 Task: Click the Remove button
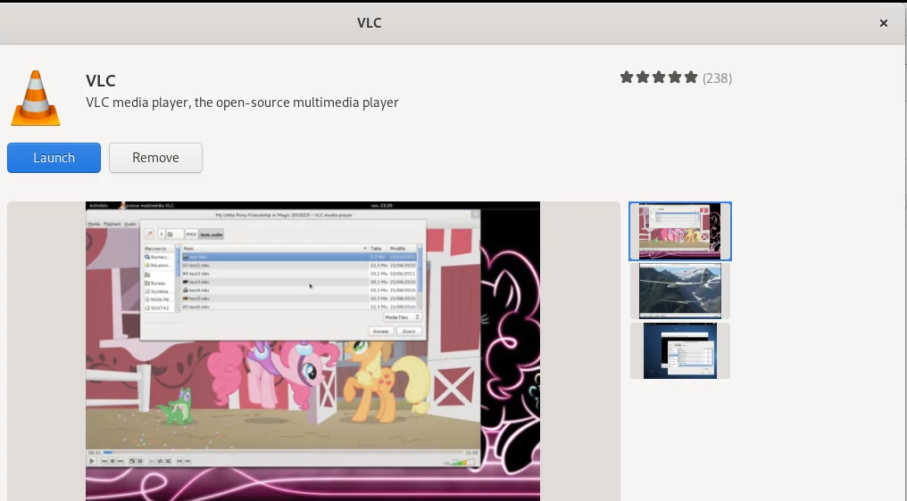(x=155, y=158)
